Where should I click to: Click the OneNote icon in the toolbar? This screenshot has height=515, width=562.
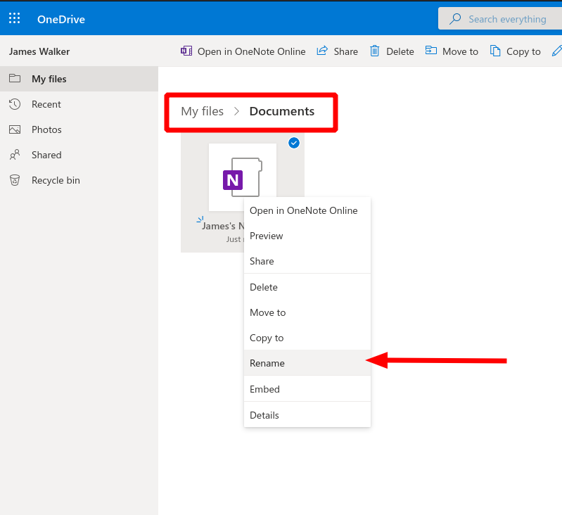point(186,51)
